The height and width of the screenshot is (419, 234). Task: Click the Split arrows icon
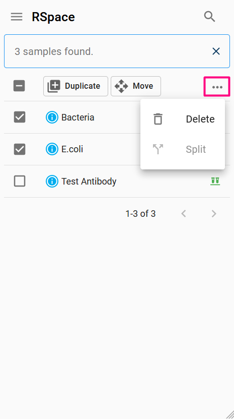coord(158,149)
